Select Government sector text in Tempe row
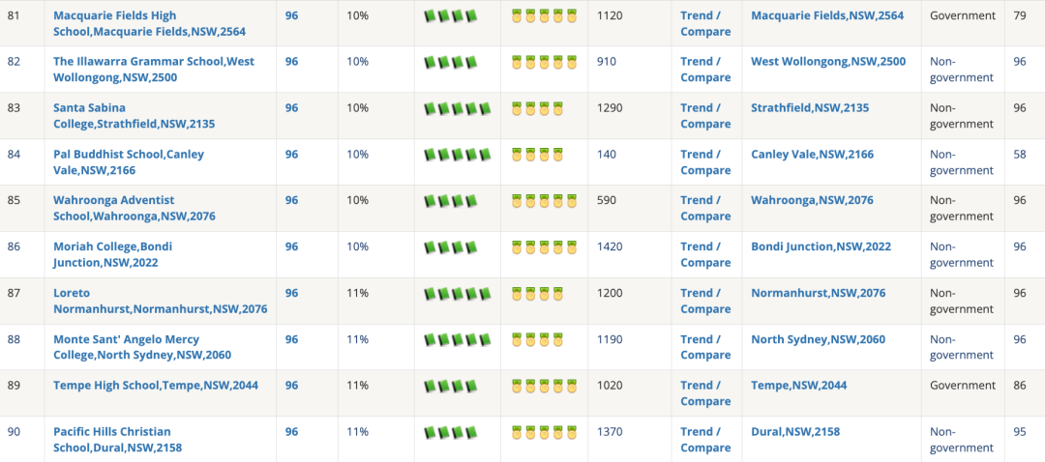The width and height of the screenshot is (1045, 462). click(963, 386)
